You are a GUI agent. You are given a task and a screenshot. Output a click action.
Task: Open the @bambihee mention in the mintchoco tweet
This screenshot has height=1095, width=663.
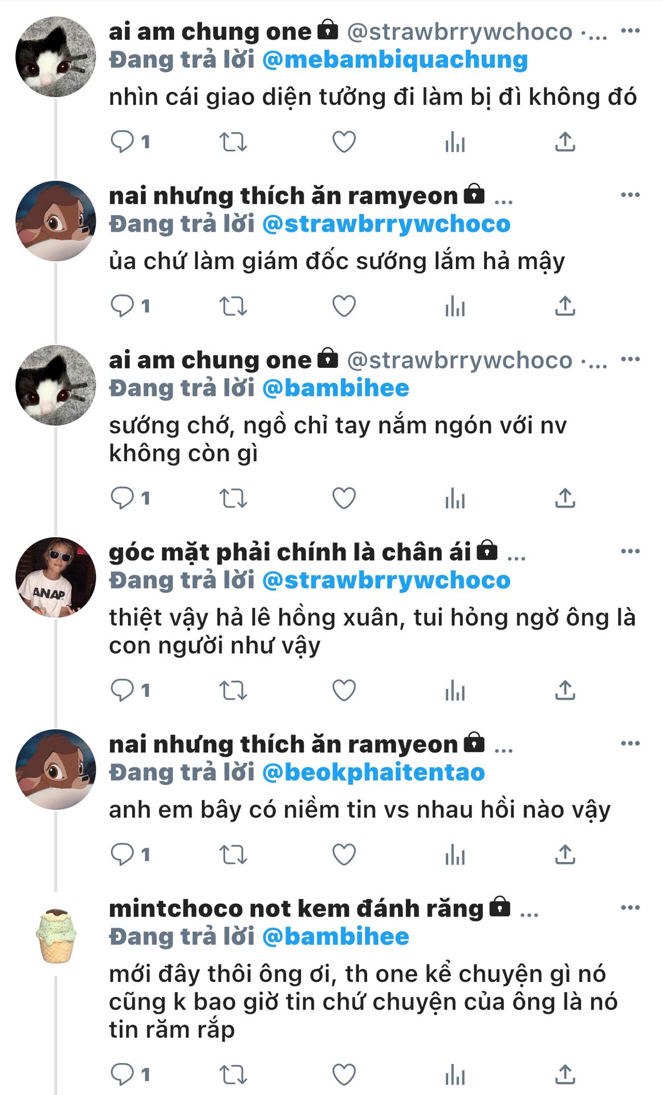(335, 936)
